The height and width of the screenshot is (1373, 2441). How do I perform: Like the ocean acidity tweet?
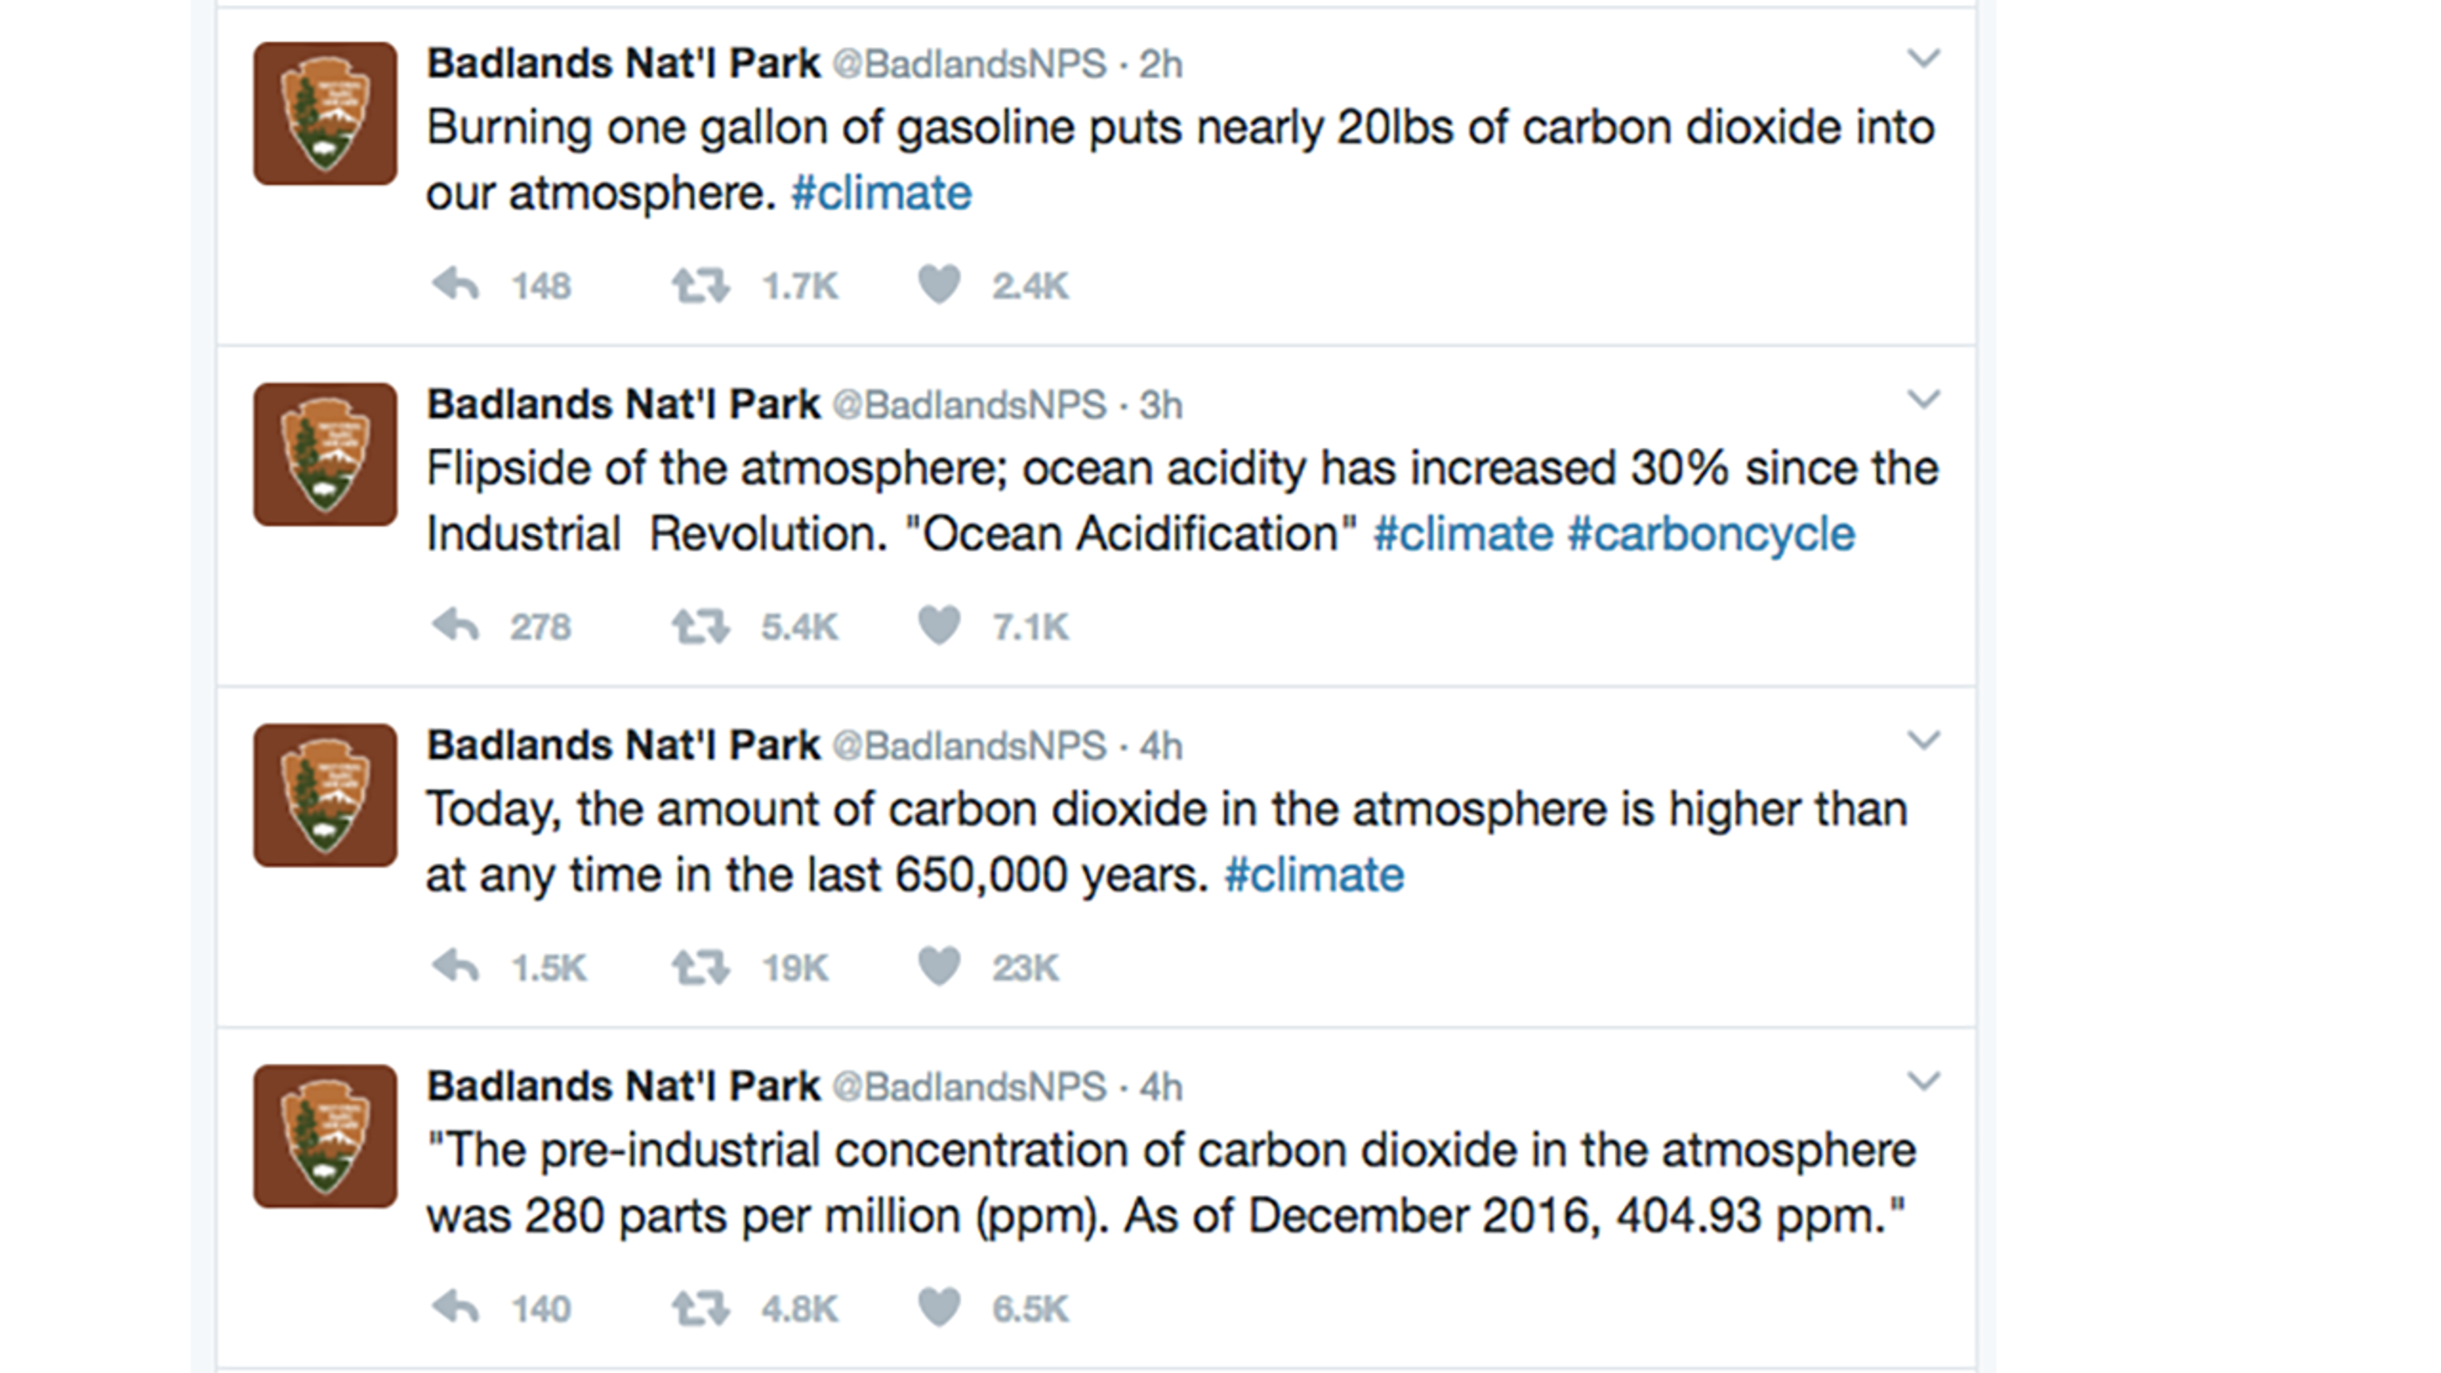939,625
